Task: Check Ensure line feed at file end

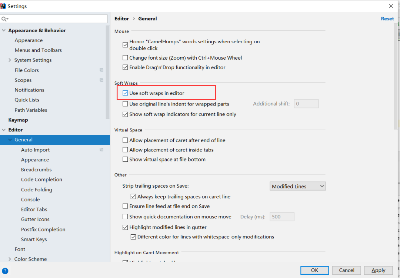Action: [x=125, y=206]
